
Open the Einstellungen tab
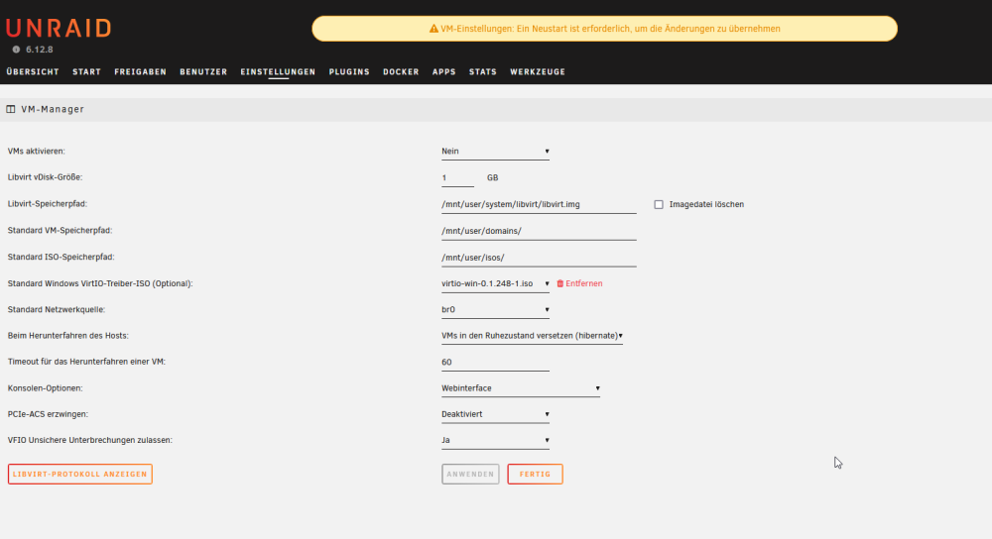tap(278, 72)
